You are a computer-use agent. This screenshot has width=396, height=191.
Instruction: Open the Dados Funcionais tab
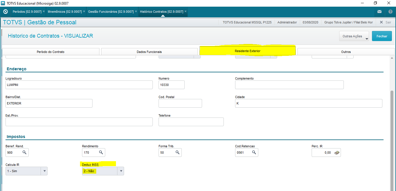pos(149,52)
